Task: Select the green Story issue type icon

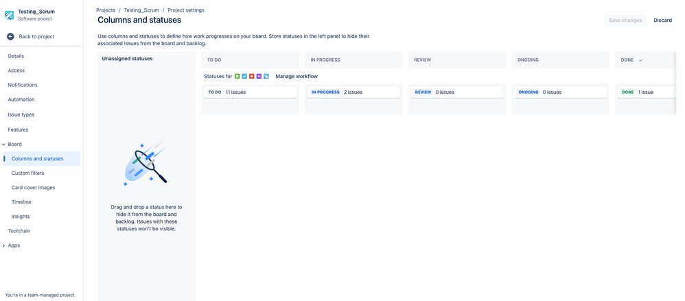Action: coord(237,76)
